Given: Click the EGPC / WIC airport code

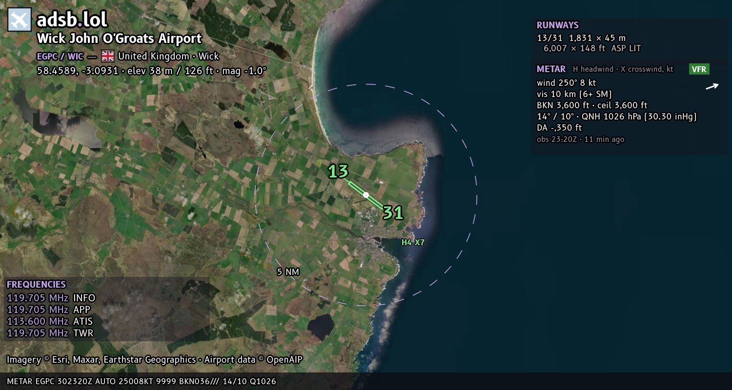Looking at the screenshot, I should click(60, 56).
